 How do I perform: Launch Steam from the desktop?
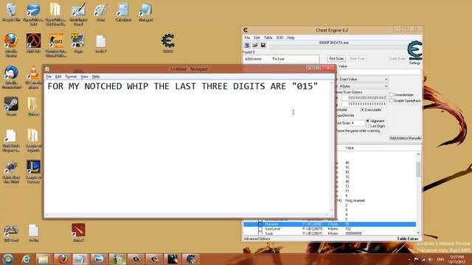click(11, 106)
